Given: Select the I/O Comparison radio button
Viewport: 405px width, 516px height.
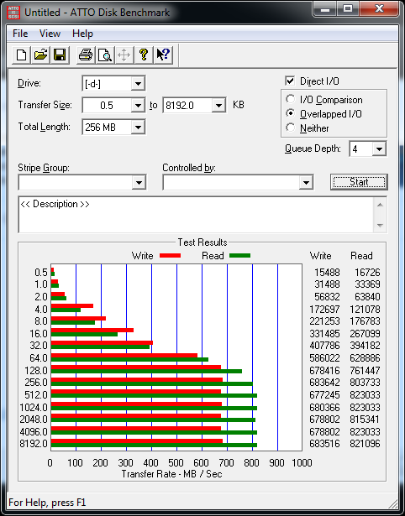Looking at the screenshot, I should pyautogui.click(x=291, y=99).
